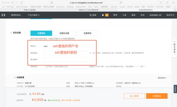The height and width of the screenshot is (107, 177).
Task: Open the 购买清单 side panel
Action: point(174,48)
